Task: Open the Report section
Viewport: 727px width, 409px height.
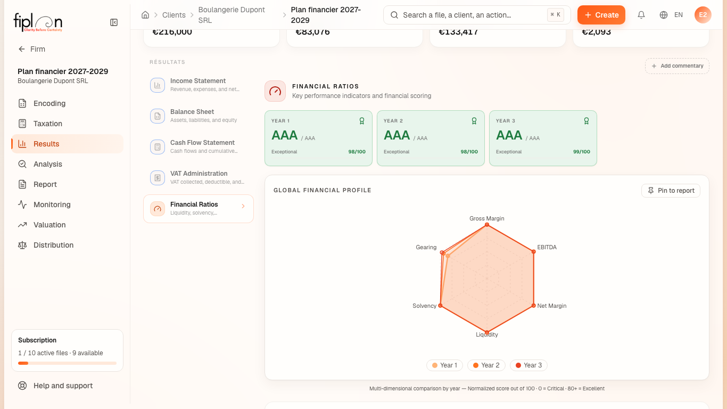Action: [x=67, y=184]
